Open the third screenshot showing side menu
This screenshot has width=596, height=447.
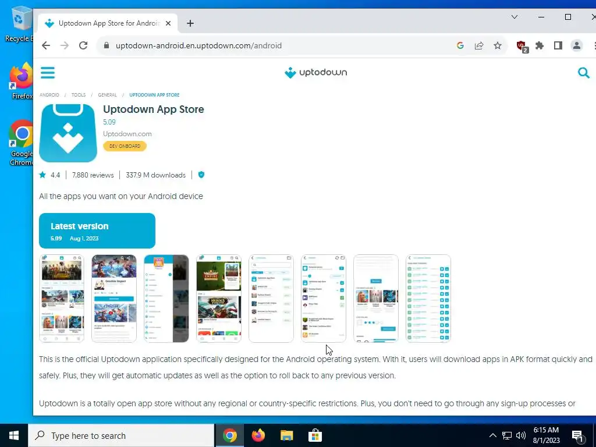tap(166, 299)
